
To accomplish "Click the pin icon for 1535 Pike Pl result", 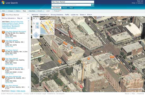I will (x=3, y=41).
